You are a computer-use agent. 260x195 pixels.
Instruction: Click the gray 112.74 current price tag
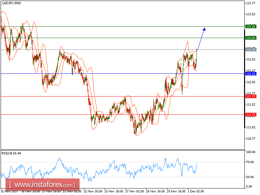(x=250, y=49)
